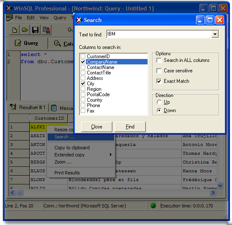Click the BERGS customer ID cell
The image size is (232, 225).
tap(38, 162)
